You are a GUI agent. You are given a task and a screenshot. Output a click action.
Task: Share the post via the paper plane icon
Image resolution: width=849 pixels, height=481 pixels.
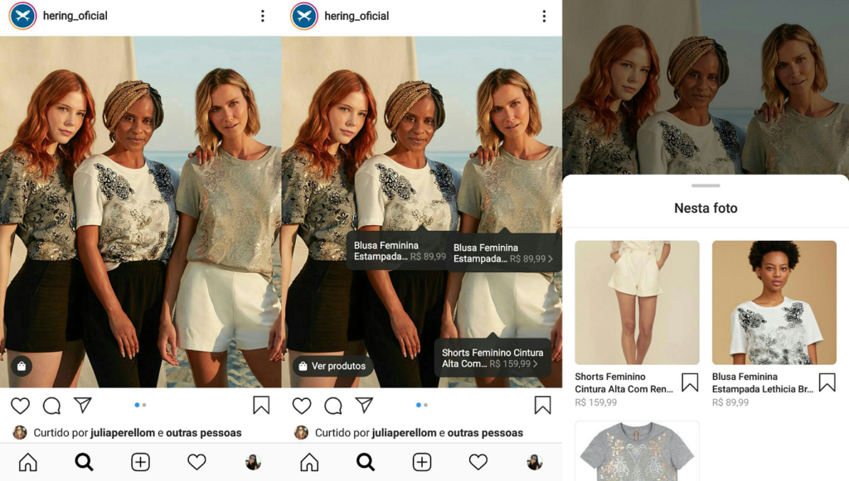(x=83, y=406)
